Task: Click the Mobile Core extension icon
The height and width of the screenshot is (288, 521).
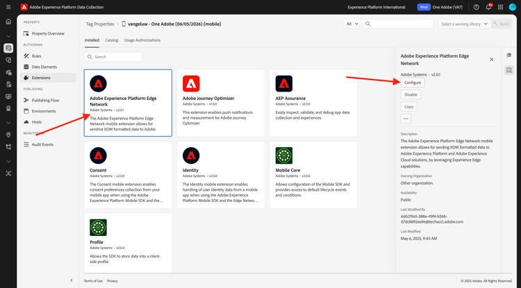Action: (283, 155)
